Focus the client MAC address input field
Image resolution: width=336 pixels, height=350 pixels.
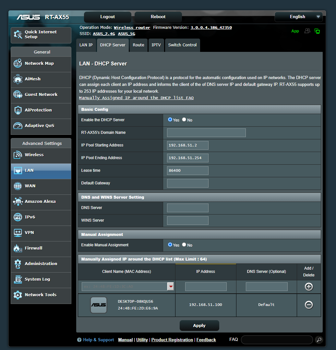tap(125, 286)
